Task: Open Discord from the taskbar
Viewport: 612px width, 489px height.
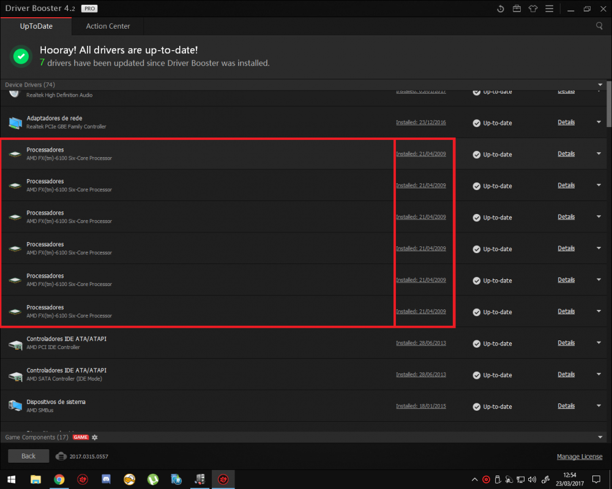Action: [106, 479]
